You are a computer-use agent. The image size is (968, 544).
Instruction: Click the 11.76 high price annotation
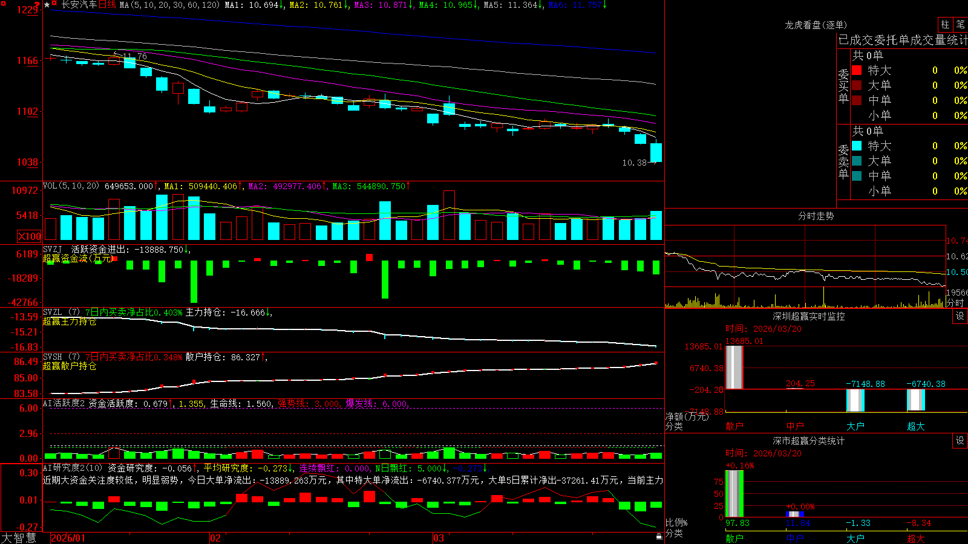(x=134, y=56)
